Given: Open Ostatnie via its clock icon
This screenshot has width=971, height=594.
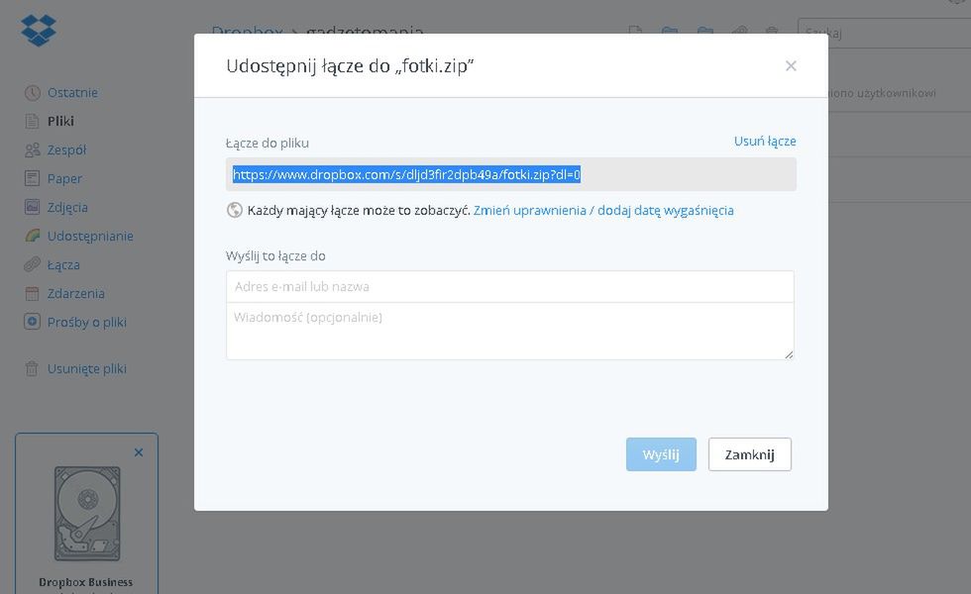Looking at the screenshot, I should pyautogui.click(x=32, y=93).
